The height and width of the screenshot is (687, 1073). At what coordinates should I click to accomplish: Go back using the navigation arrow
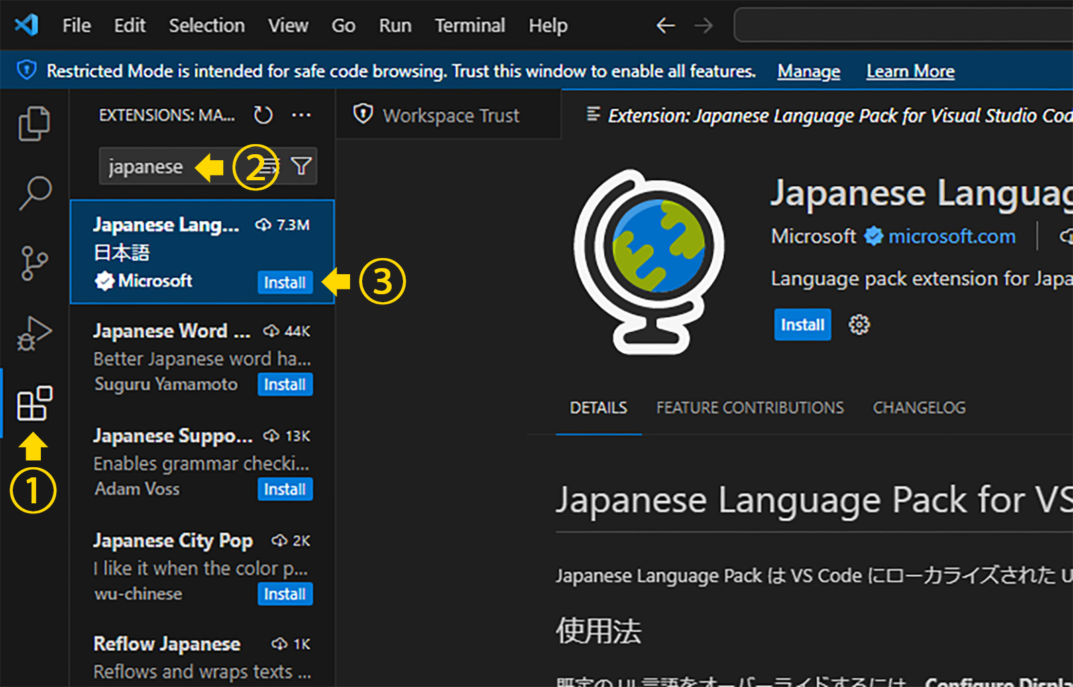pos(665,25)
